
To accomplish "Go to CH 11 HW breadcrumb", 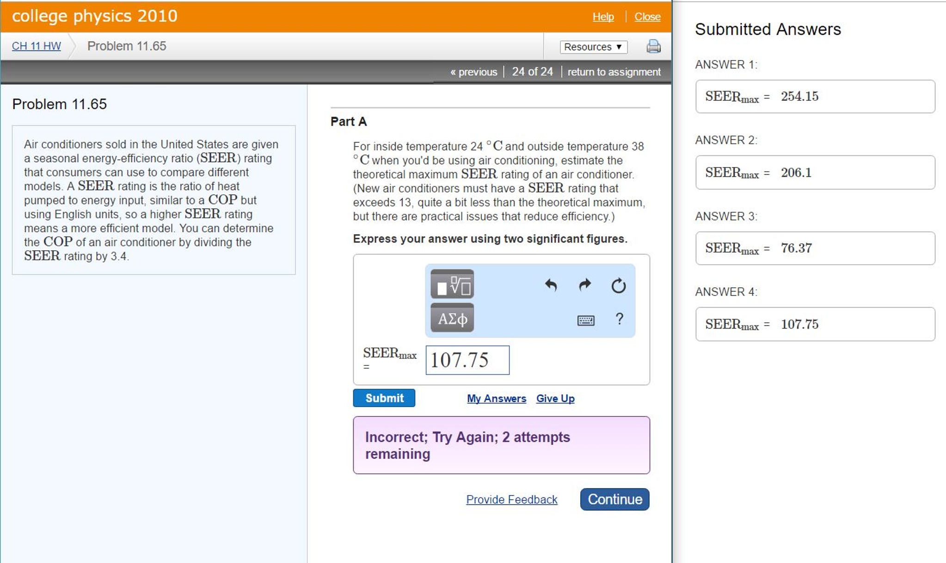I will pos(36,46).
